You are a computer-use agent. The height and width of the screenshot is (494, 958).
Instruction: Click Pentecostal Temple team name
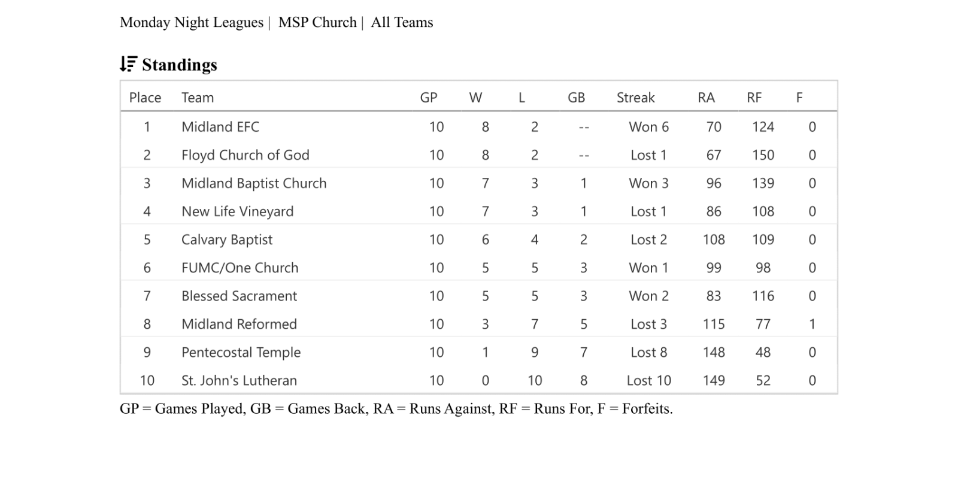point(241,352)
